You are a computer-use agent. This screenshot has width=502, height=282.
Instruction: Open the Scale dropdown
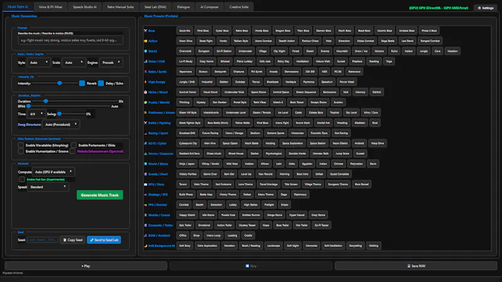point(73,63)
